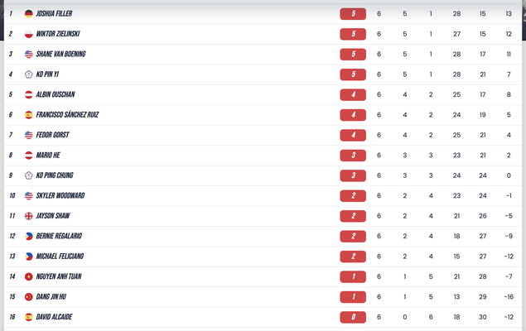Click the Austrian flag beside Albin Ouschan
Image resolution: width=526 pixels, height=331 pixels.
coord(29,94)
